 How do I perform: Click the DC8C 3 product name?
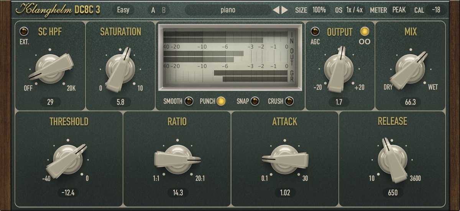tap(87, 10)
